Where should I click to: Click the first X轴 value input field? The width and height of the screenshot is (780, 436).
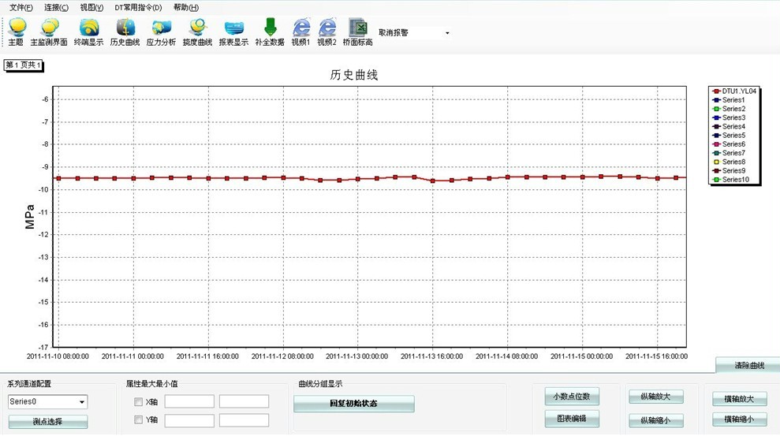(x=189, y=402)
